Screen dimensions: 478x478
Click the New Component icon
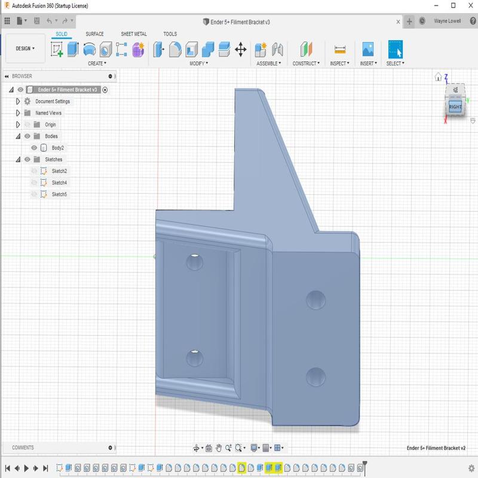tap(261, 50)
